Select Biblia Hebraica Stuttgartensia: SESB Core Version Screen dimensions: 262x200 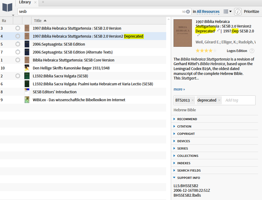73,60
